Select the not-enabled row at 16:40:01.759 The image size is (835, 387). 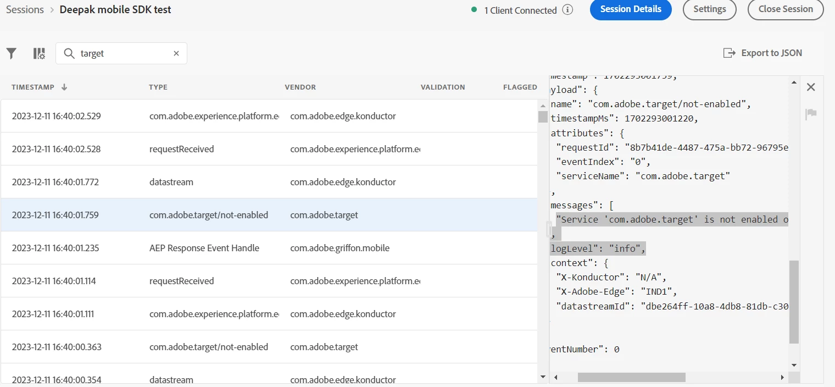pos(269,215)
